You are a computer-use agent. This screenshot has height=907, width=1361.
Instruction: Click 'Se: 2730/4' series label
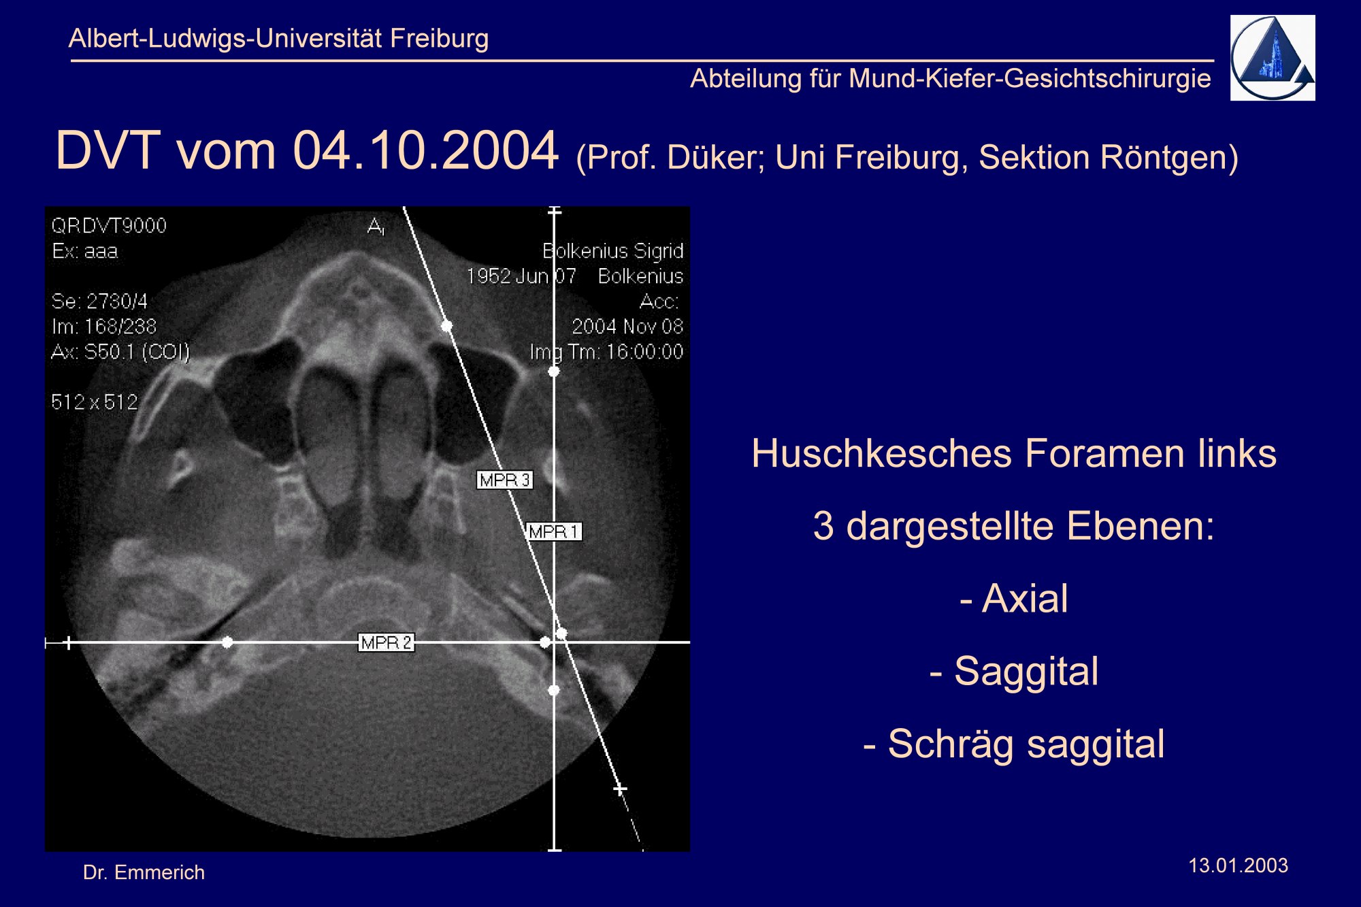click(x=99, y=301)
